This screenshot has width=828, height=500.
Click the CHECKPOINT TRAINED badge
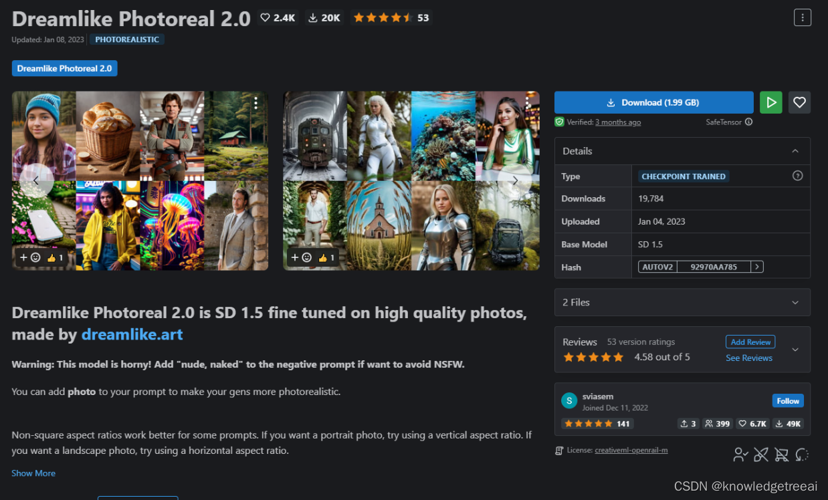[x=683, y=176]
